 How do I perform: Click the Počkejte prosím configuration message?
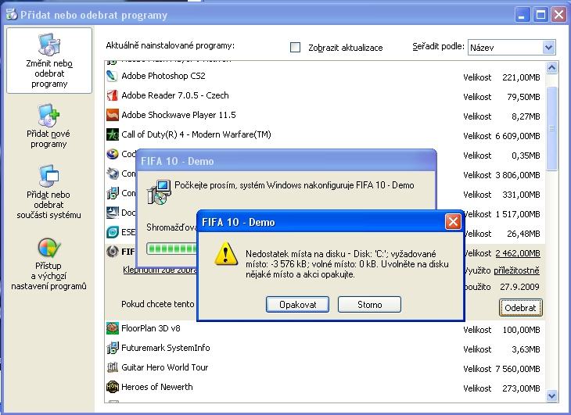tap(294, 185)
